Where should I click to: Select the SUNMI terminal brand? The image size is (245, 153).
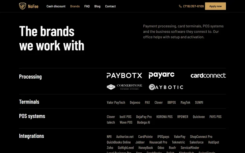[199, 103]
